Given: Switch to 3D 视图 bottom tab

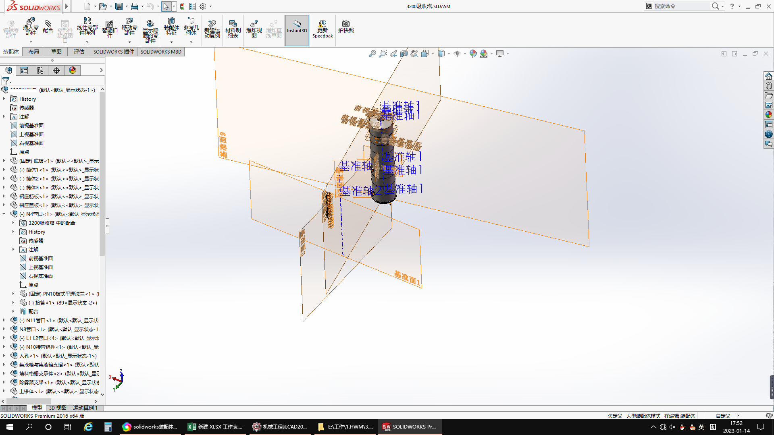Looking at the screenshot, I should [58, 408].
